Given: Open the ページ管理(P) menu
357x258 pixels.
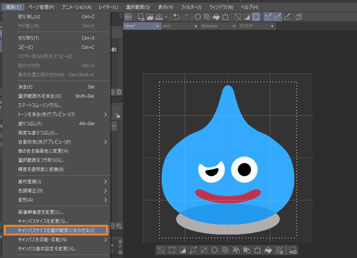Looking at the screenshot, I should tap(41, 7).
